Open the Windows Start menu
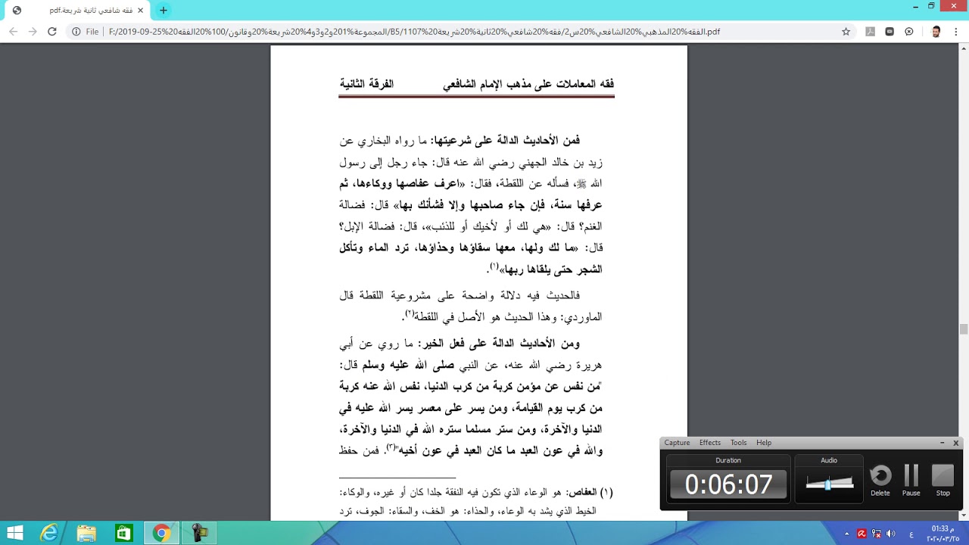969x545 pixels. 14,533
